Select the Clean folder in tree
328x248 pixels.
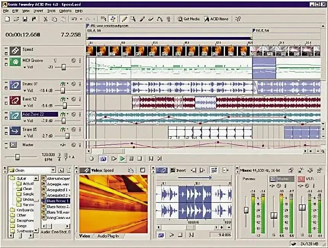(x=25, y=189)
